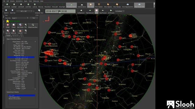Select Mouse click position search result
The width and height of the screenshot is (195, 109).
(x=15, y=99)
